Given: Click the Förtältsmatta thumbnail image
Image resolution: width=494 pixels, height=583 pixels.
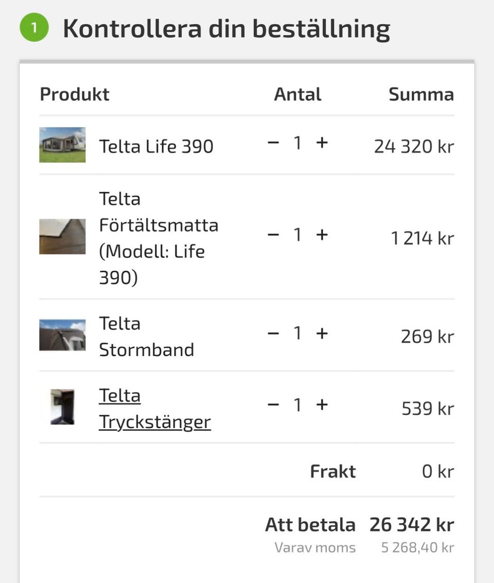Looking at the screenshot, I should (62, 237).
